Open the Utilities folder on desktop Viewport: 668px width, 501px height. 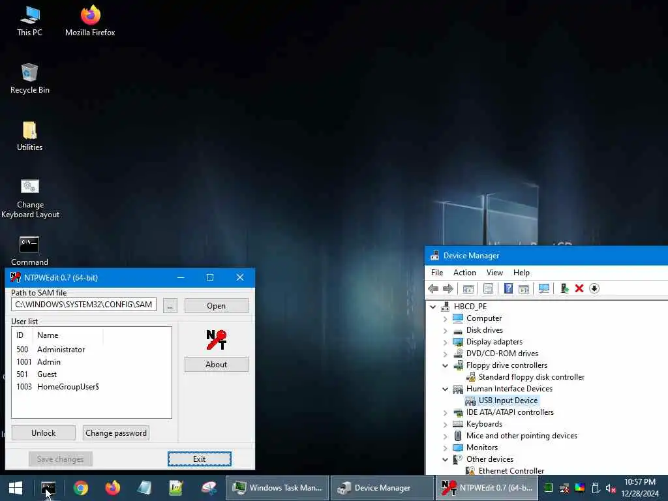click(x=29, y=136)
